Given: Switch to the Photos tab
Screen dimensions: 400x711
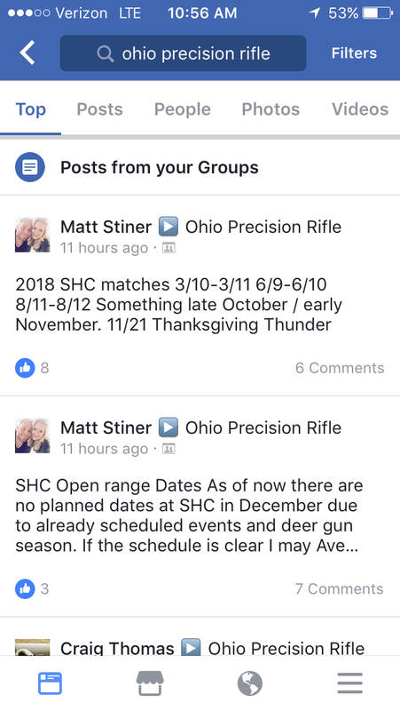Looking at the screenshot, I should (x=271, y=109).
